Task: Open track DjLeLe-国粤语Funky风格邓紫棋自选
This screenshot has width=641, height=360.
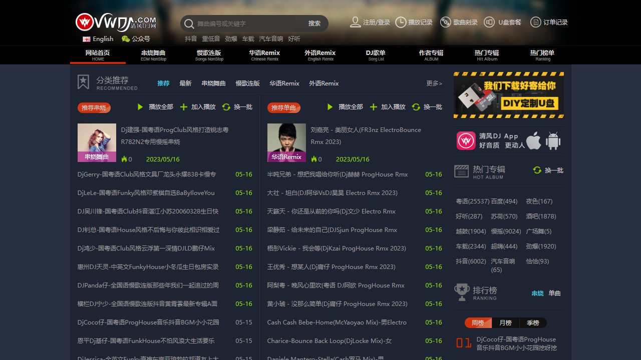Action: point(146,193)
